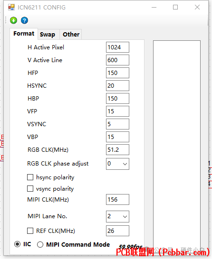Click the H Active Pixel input field
The image size is (212, 259).
117,47
